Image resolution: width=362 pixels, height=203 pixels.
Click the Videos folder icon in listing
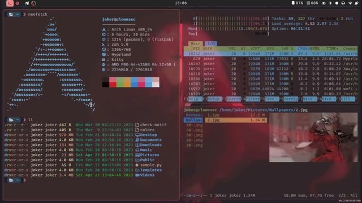(x=137, y=175)
